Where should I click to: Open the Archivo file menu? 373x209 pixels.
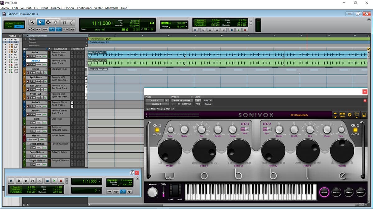[5, 8]
